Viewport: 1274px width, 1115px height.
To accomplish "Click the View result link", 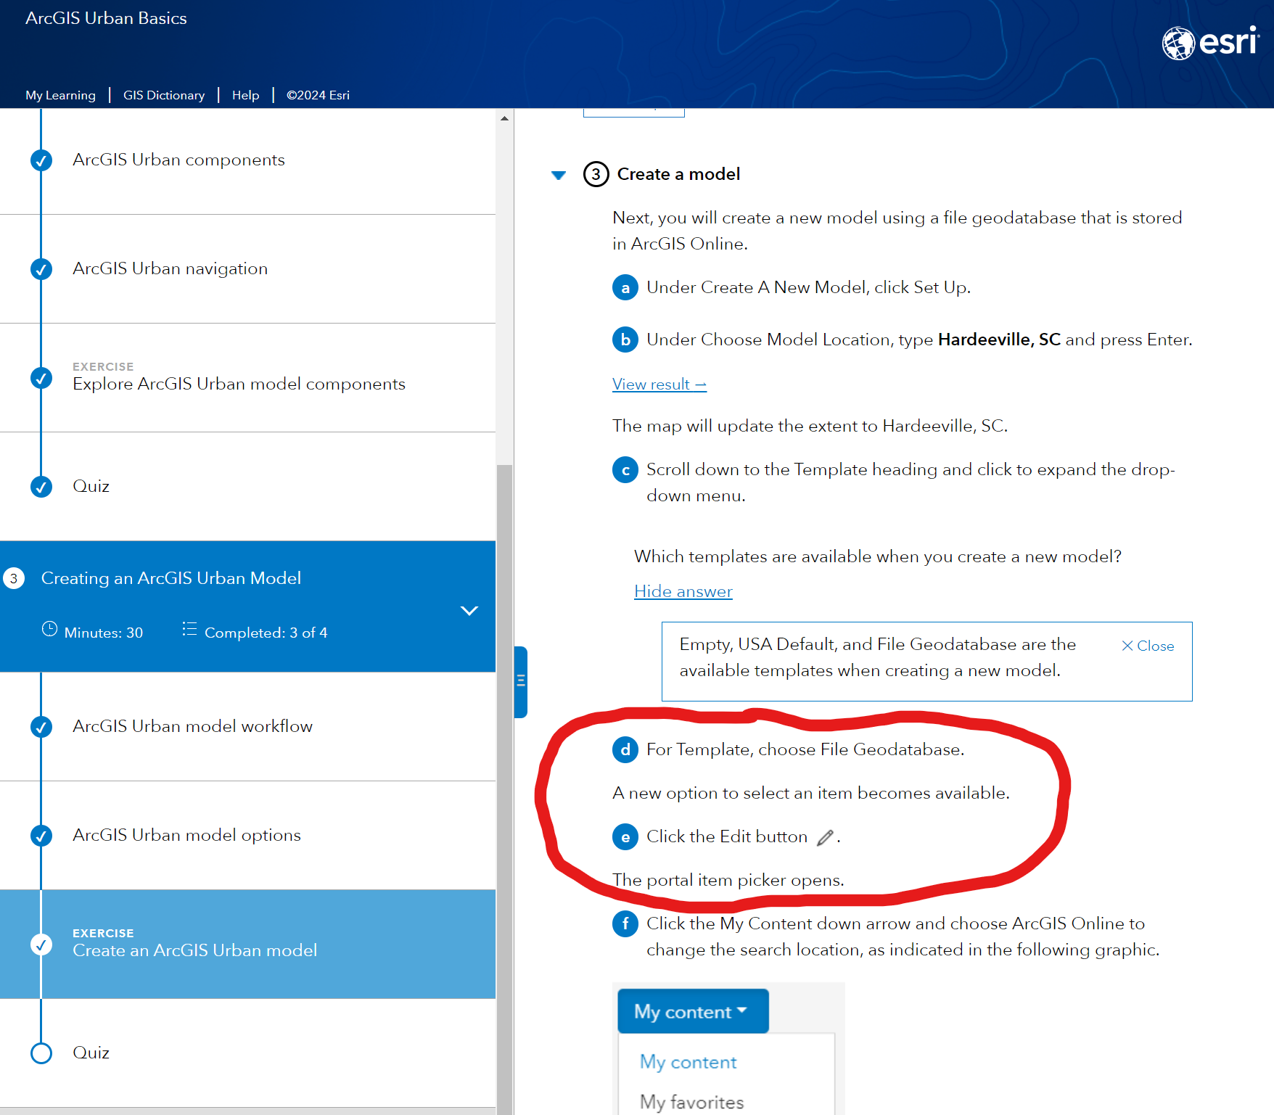I will pos(657,384).
